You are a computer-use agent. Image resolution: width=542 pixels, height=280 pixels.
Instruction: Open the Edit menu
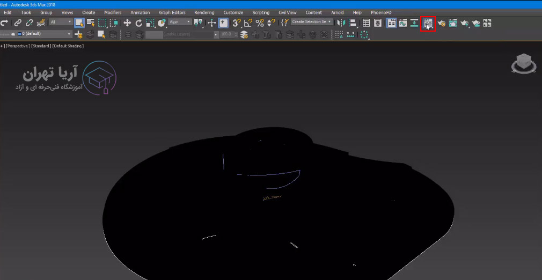[8, 12]
